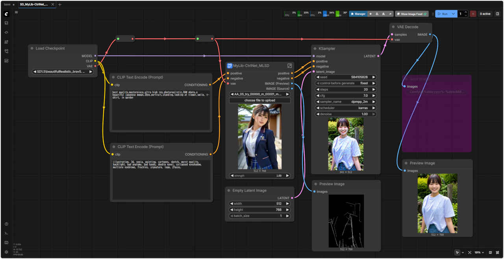Click the positive prompt text box

click(161, 109)
